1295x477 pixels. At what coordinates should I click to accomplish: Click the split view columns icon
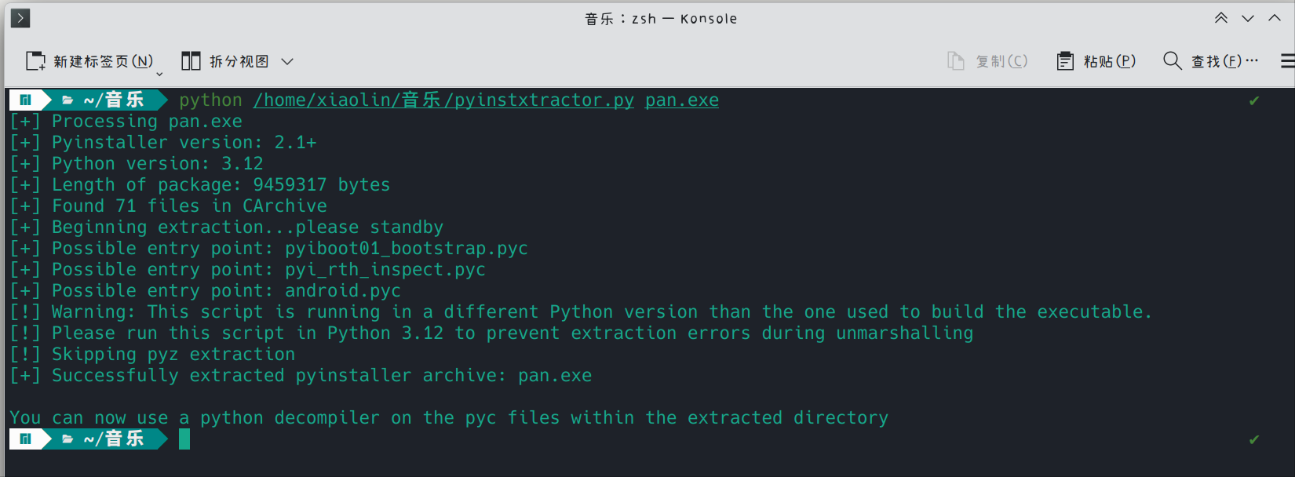pyautogui.click(x=191, y=61)
